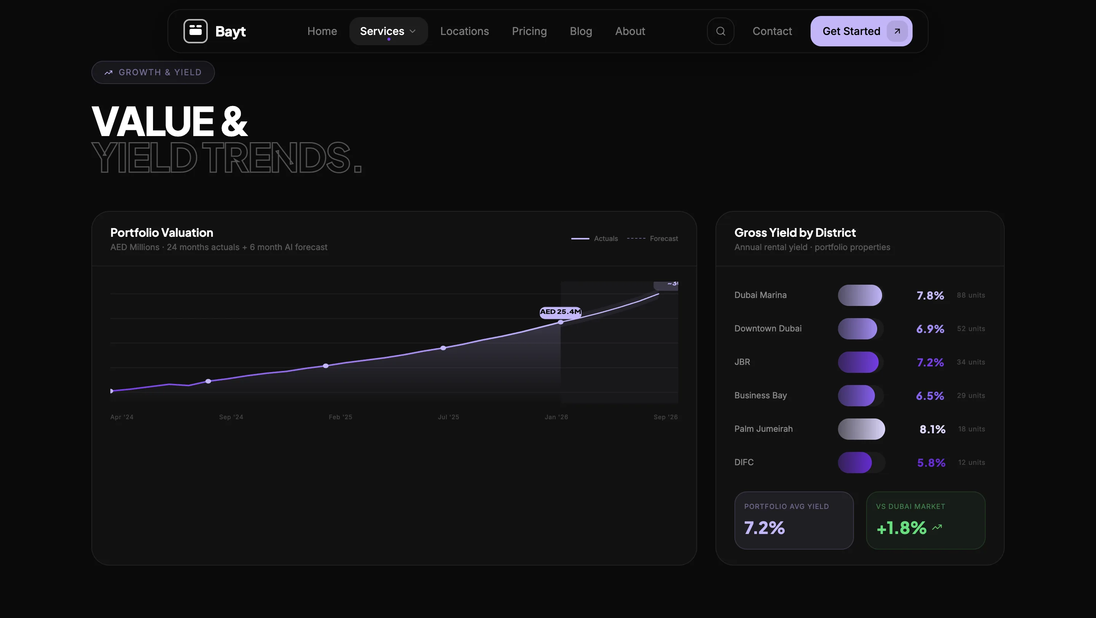Click the DIFC yield bar

pos(855,463)
